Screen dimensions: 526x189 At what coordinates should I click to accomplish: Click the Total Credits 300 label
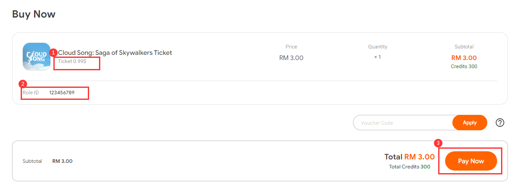click(409, 167)
